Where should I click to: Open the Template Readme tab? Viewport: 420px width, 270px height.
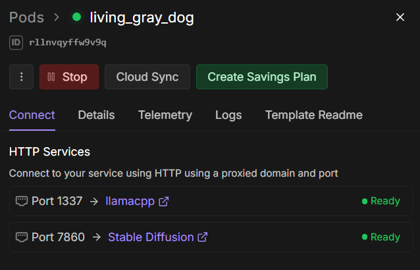313,115
